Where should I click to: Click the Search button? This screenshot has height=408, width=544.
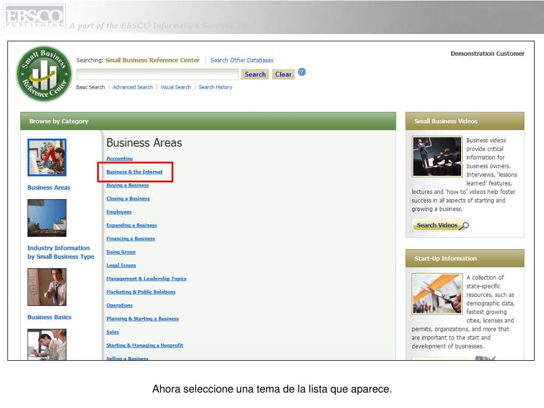coord(255,74)
